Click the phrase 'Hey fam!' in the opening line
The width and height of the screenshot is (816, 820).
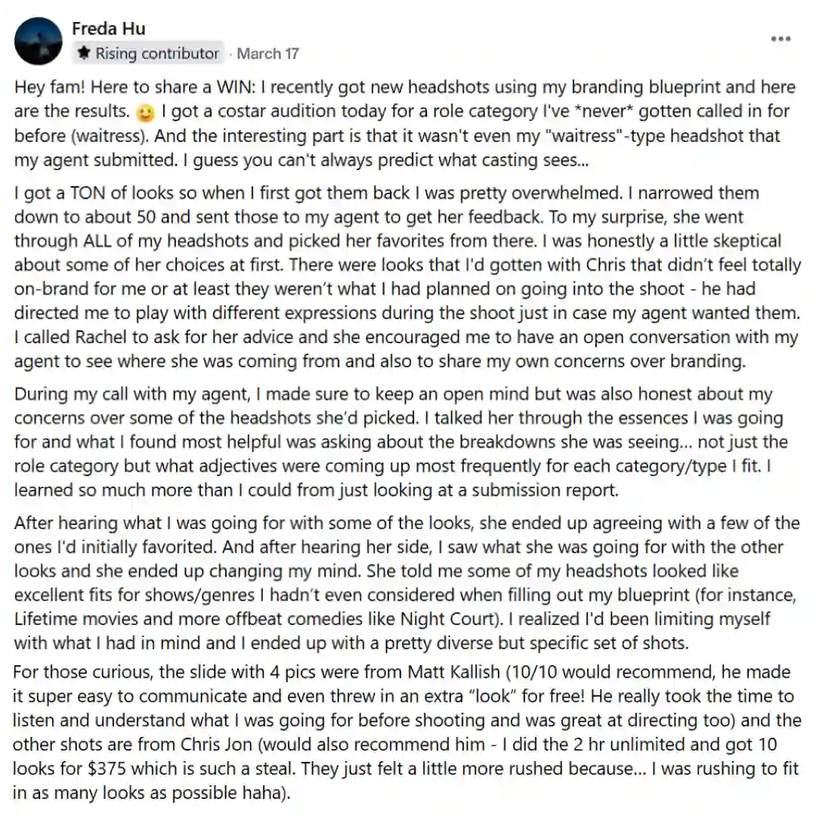click(50, 87)
